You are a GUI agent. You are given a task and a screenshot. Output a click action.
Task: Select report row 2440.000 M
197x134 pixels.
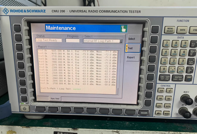coord(78,76)
